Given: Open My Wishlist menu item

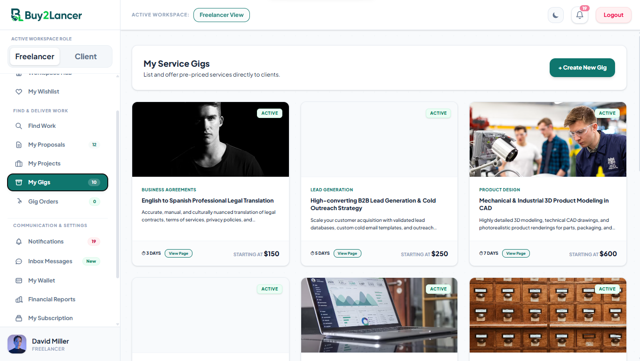Looking at the screenshot, I should pos(57,92).
